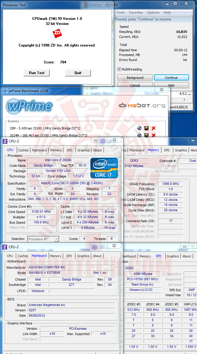
Task: Click Continue to resume WinRAR benchmark
Action: tap(171, 78)
